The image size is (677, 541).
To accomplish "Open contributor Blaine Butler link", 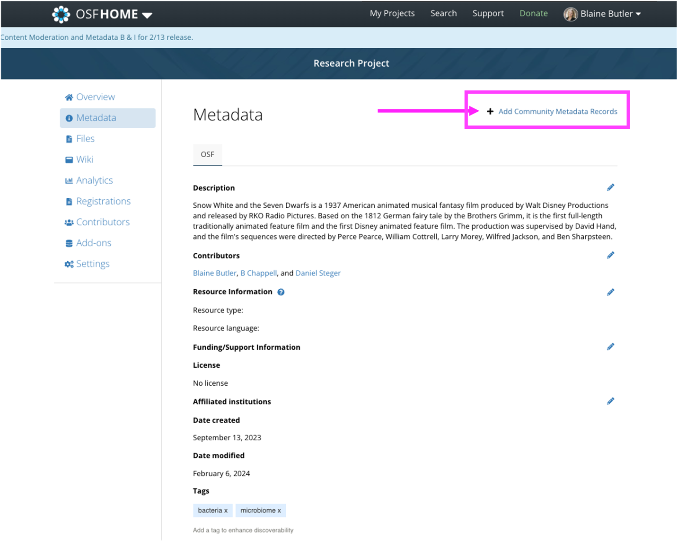I will pos(214,273).
